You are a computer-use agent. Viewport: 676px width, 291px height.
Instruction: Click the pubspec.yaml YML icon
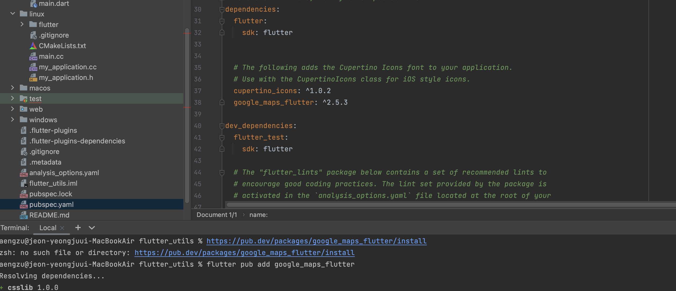pyautogui.click(x=24, y=204)
